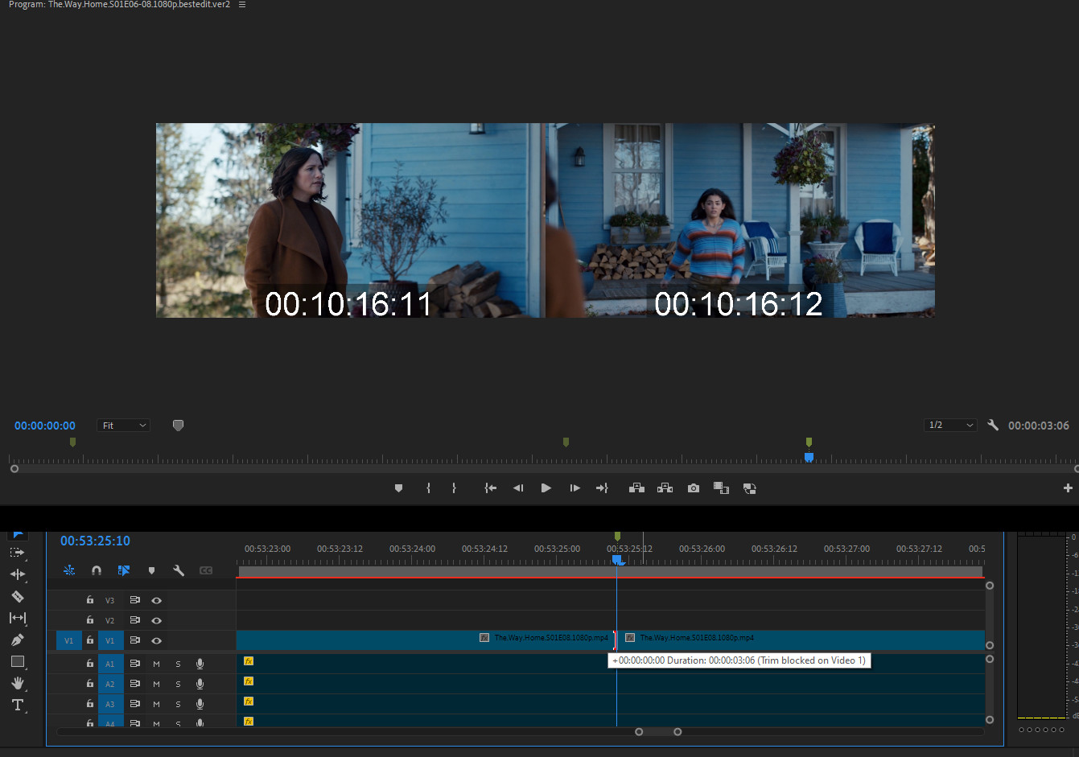This screenshot has width=1079, height=757.
Task: Solo track A2
Action: pyautogui.click(x=178, y=684)
